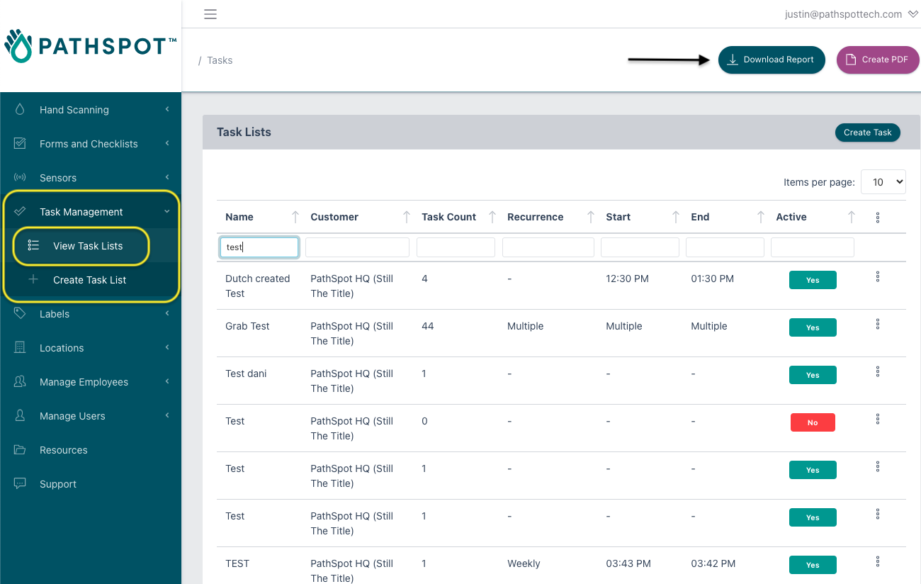
Task: Click the Create PDF button
Action: [878, 60]
